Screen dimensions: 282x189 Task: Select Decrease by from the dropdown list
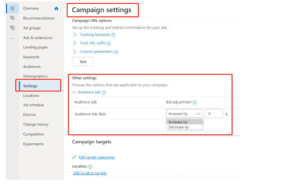pyautogui.click(x=179, y=127)
